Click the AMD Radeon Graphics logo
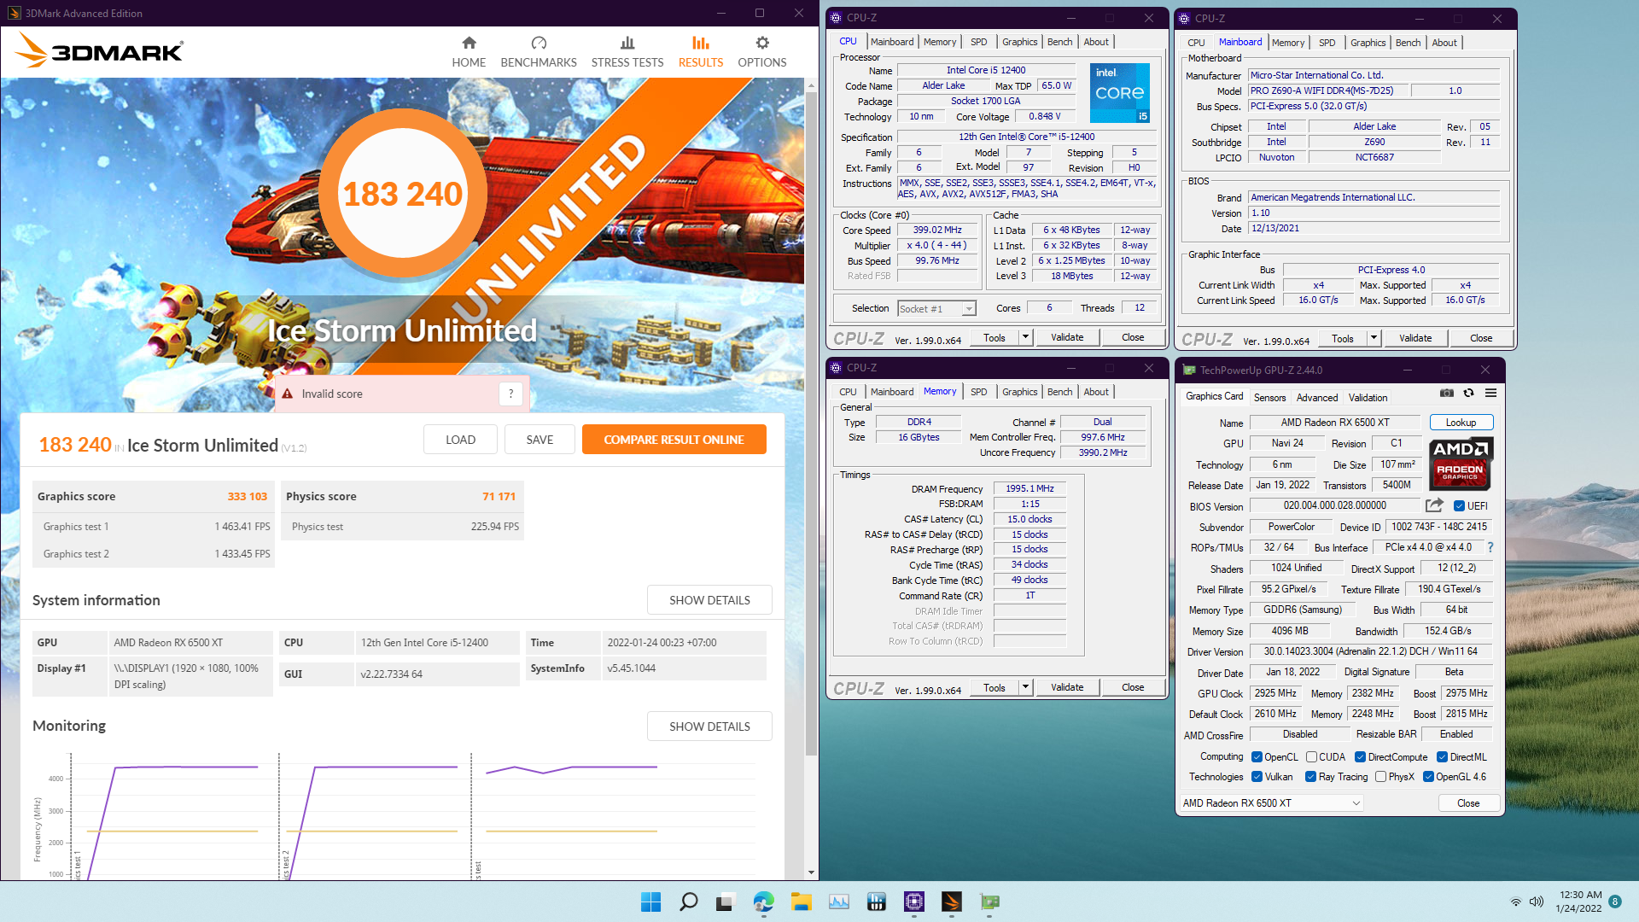 (1461, 463)
